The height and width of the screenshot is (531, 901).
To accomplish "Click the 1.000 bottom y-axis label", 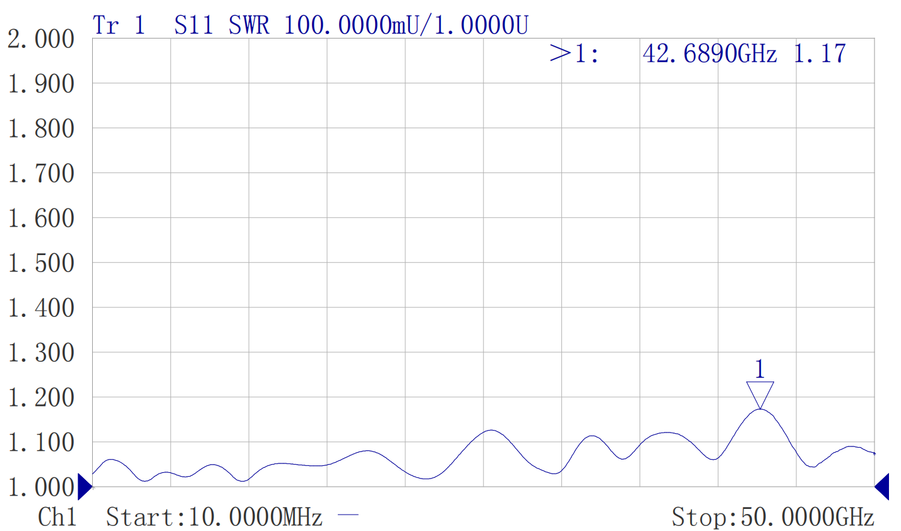I will (41, 487).
